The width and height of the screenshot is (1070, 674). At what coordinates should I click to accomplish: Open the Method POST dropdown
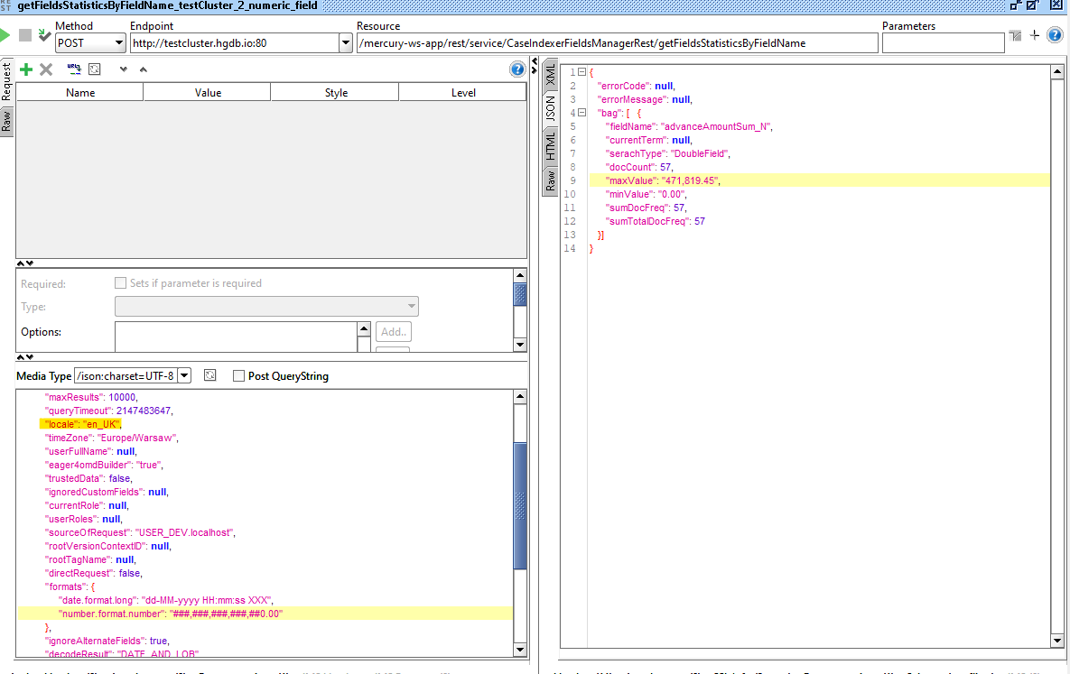click(x=118, y=43)
